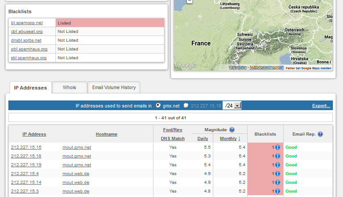Open IP address 212.227.15.15 link
The width and height of the screenshot is (343, 197).
point(26,147)
